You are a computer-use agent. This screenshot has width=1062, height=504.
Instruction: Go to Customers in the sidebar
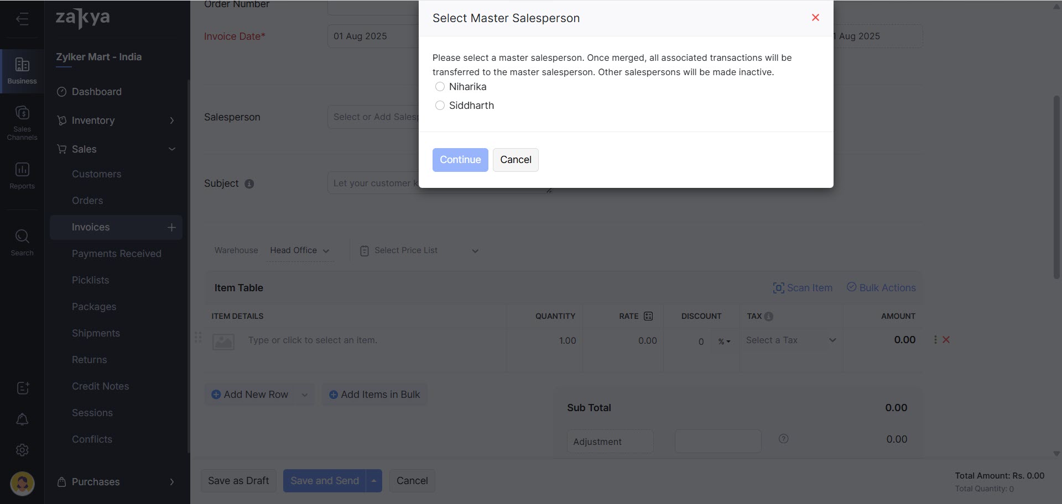[x=96, y=174]
